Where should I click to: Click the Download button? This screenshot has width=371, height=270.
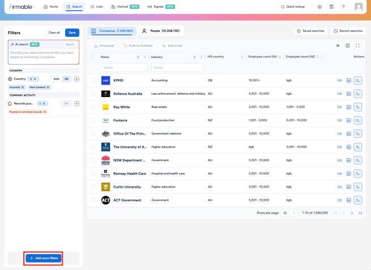click(x=104, y=45)
